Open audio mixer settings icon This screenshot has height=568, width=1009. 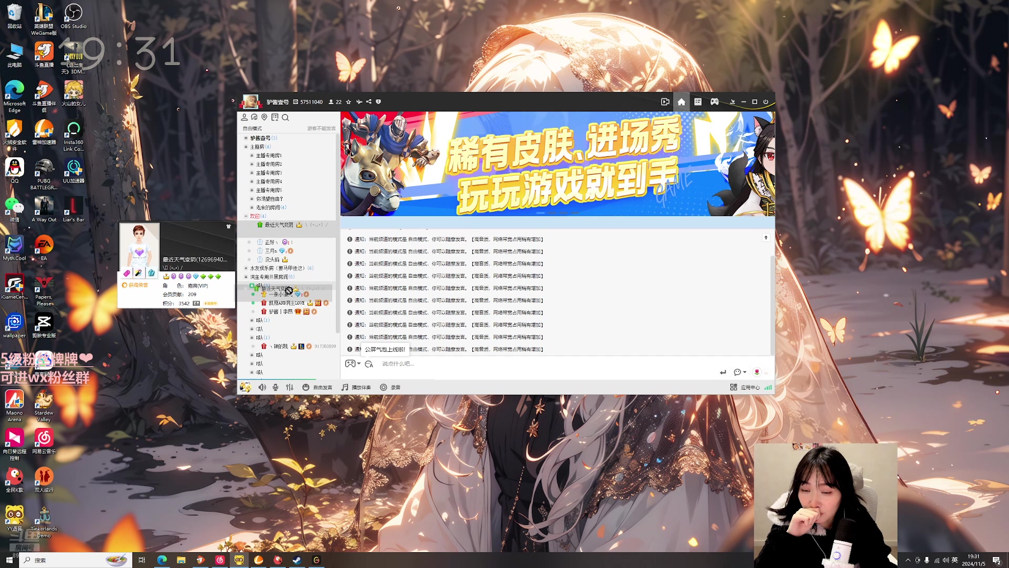(x=290, y=388)
